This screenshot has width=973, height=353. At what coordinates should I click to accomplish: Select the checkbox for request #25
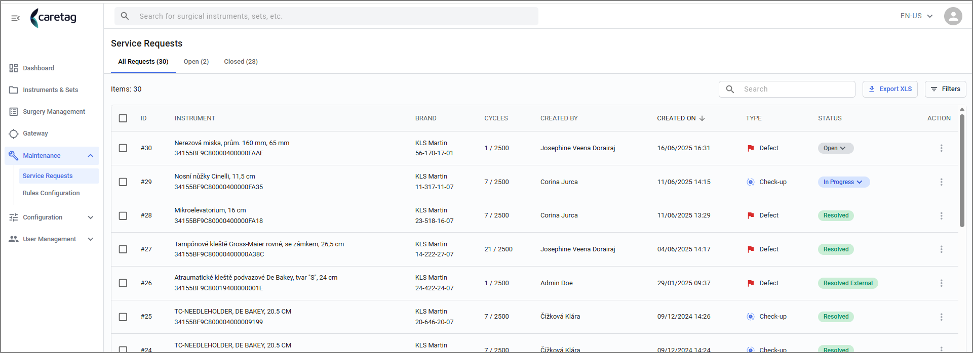click(x=123, y=317)
